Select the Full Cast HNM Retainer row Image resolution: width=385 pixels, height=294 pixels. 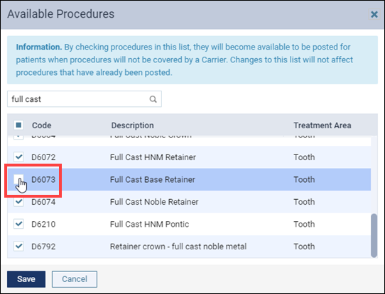(189, 157)
